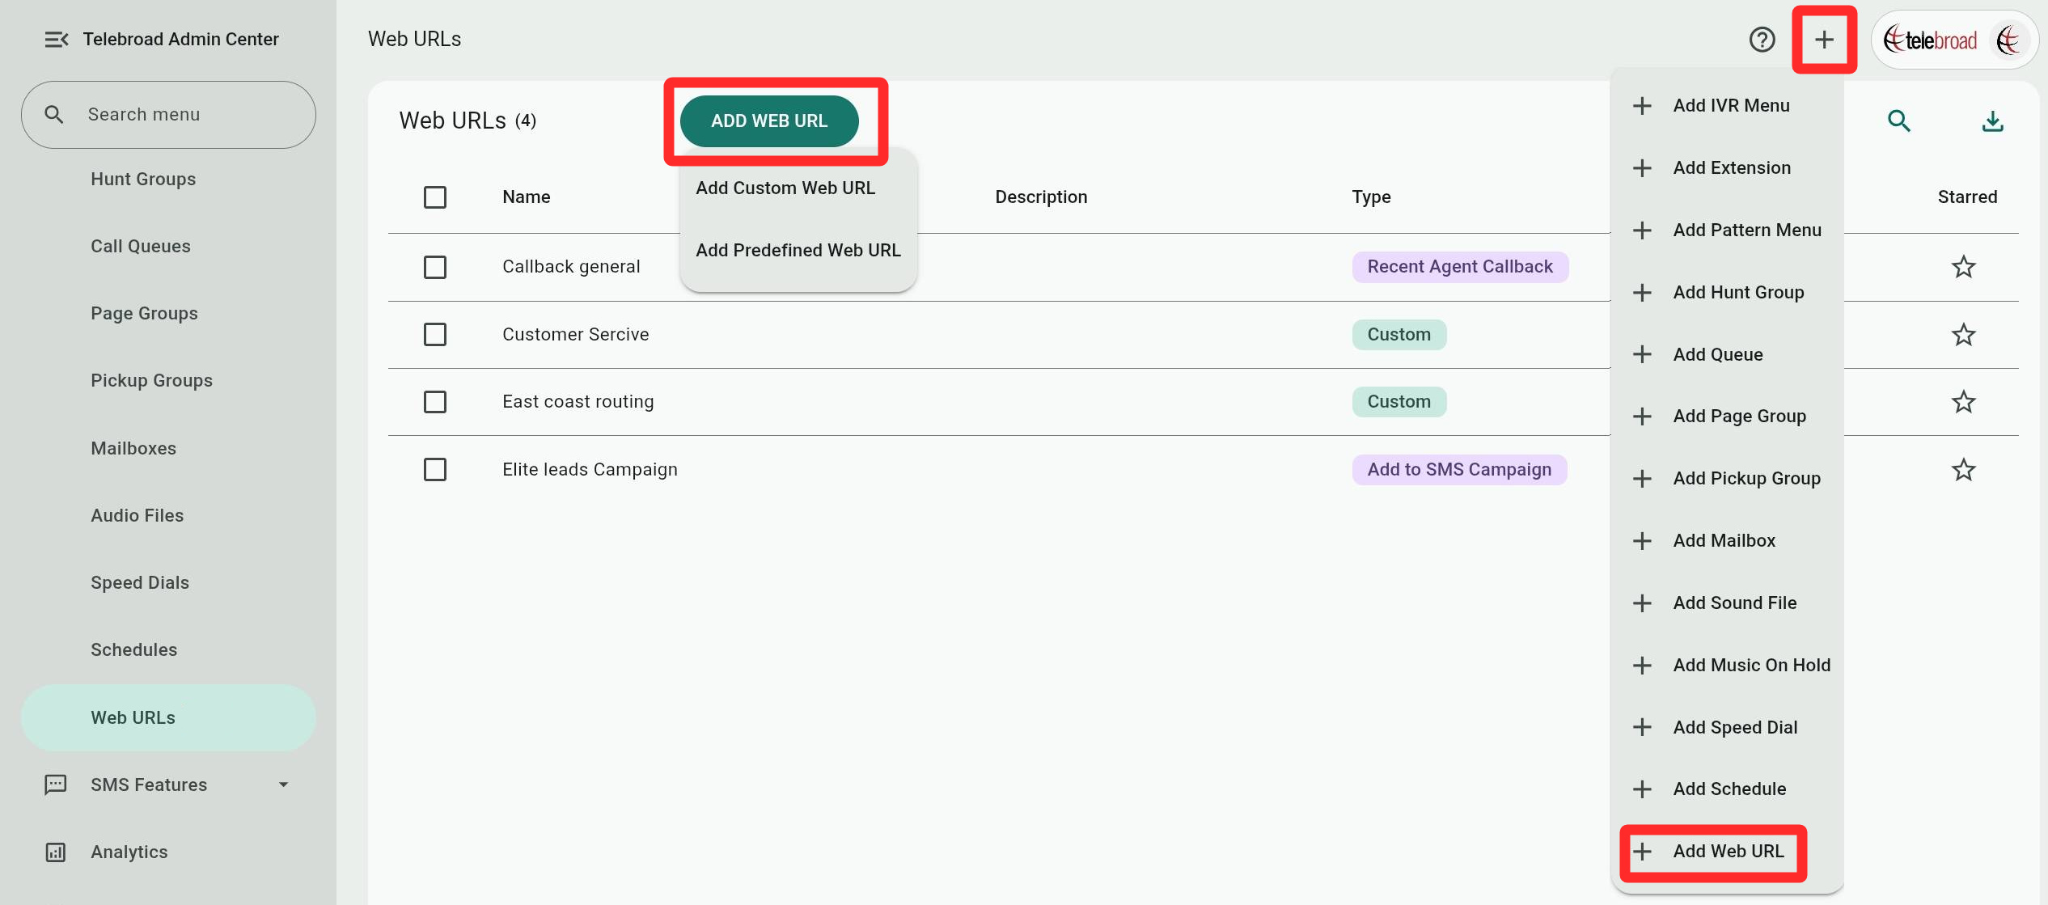Click Add Web URL in quick-add menu
Viewport: 2048px width, 905px height.
(x=1728, y=851)
